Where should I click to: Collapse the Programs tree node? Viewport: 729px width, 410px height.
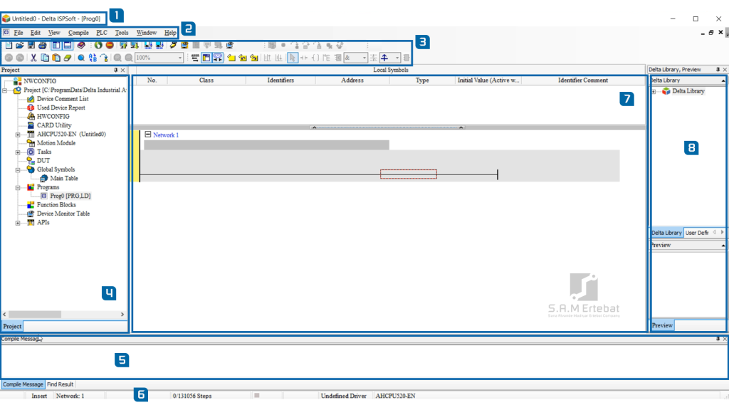pyautogui.click(x=18, y=187)
